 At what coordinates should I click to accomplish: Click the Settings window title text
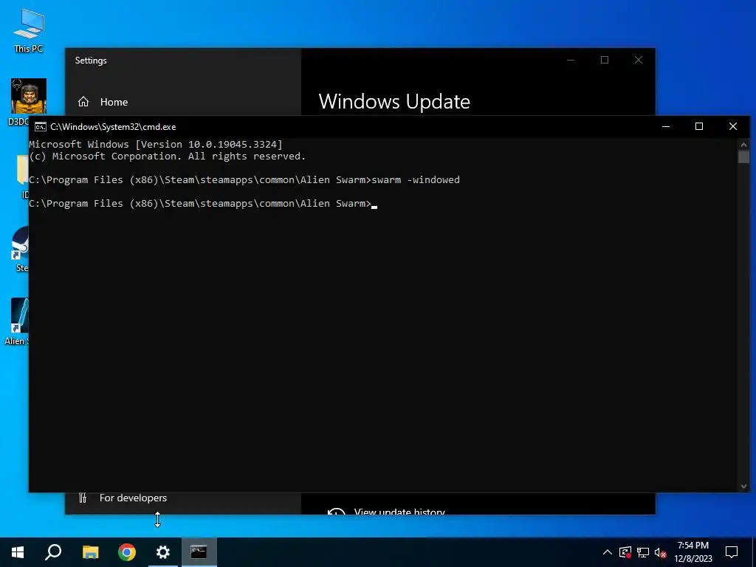(91, 61)
